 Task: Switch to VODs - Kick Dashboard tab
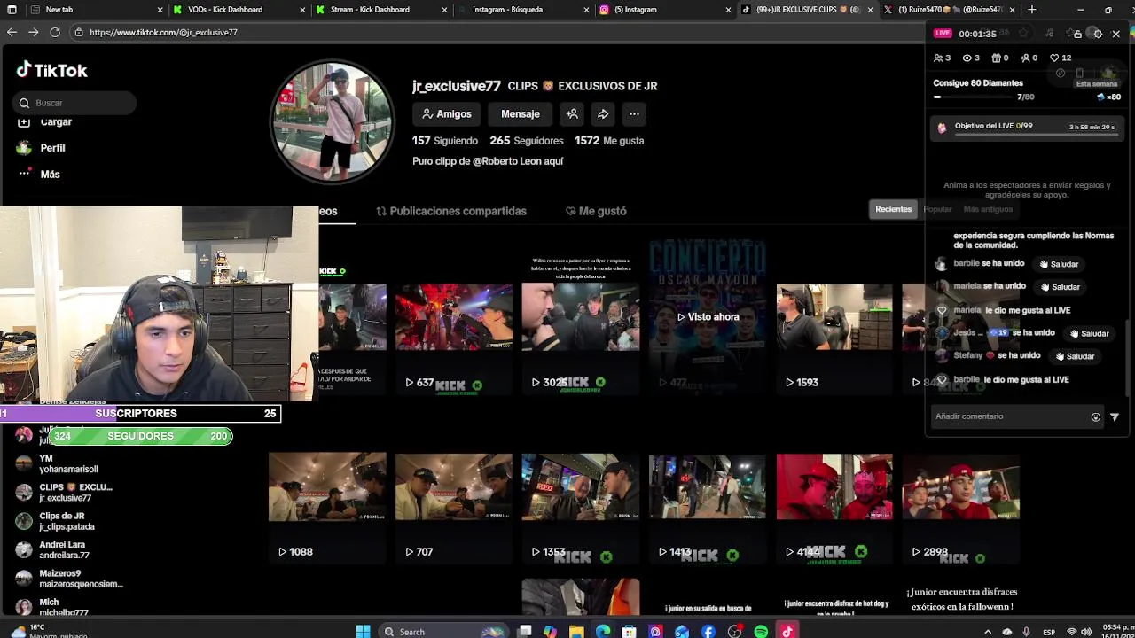click(239, 10)
